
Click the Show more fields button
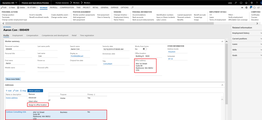point(13,79)
